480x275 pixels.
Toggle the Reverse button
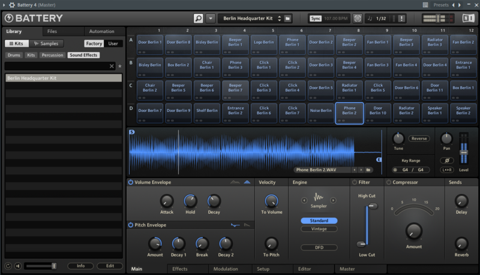click(x=419, y=138)
